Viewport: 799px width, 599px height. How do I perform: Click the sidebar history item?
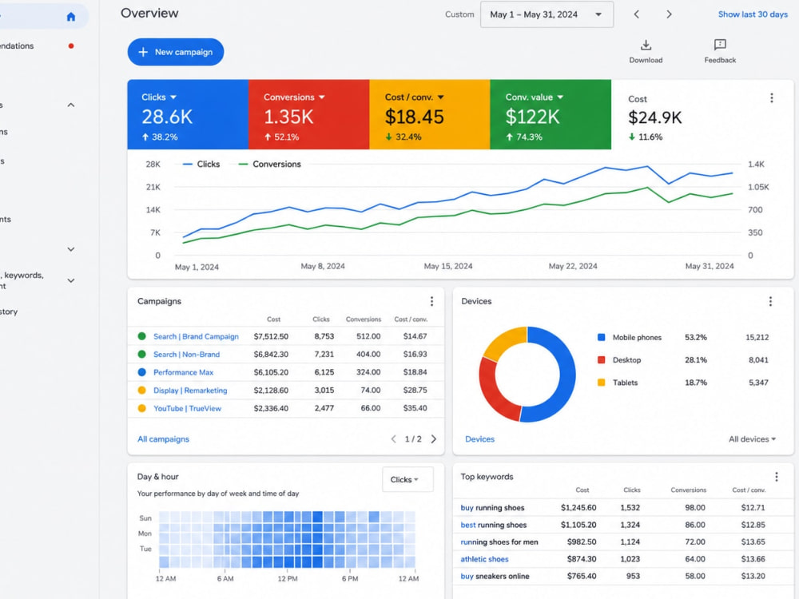9,311
